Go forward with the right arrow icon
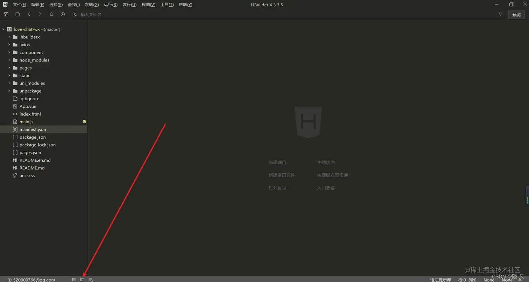The width and height of the screenshot is (529, 282). click(x=40, y=14)
